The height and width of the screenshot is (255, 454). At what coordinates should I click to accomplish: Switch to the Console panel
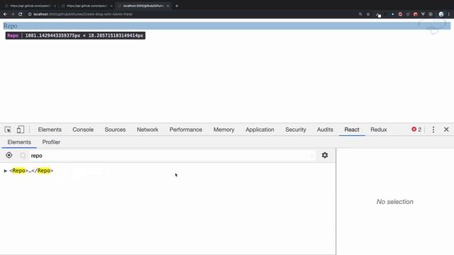click(83, 130)
